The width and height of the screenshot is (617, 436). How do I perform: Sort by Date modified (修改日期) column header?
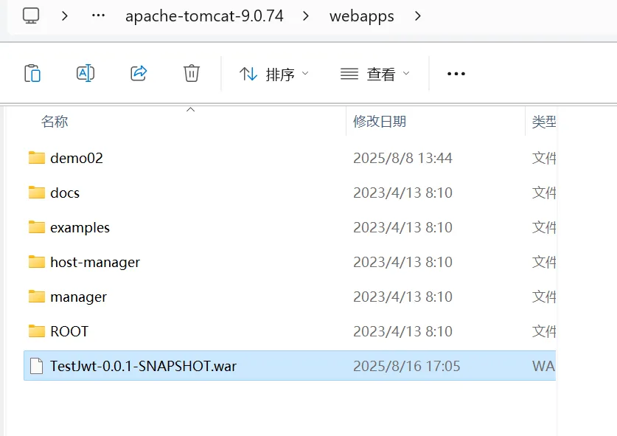380,122
